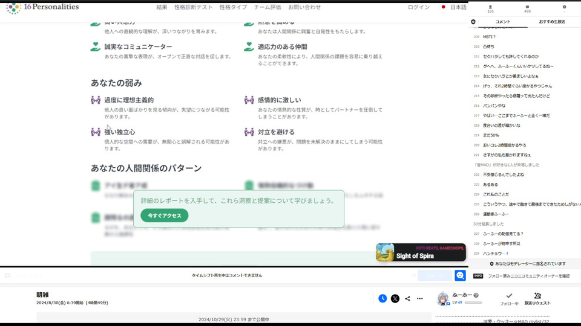Viewport: 581px width, 326px height.
Task: Click the blue timeshift clock icon
Action: click(382, 298)
